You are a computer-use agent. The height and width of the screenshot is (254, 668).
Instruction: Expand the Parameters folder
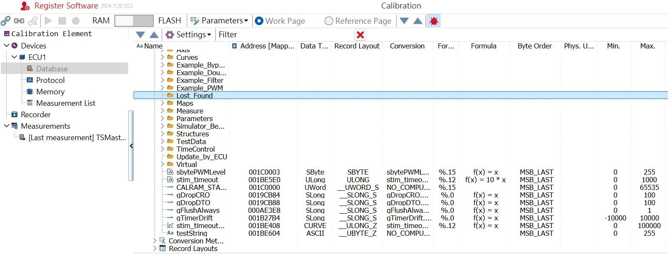pos(162,119)
